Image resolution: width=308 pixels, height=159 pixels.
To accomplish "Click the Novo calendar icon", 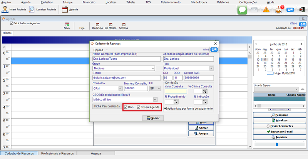I will pyautogui.click(x=67, y=25).
